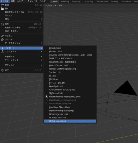Click the Save disk icon
This screenshot has width=138, height=143.
click(2, 24)
